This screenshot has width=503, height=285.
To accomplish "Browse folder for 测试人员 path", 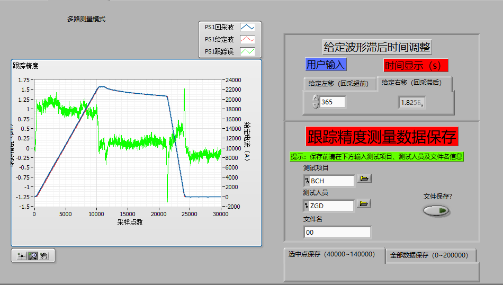I will (x=364, y=203).
